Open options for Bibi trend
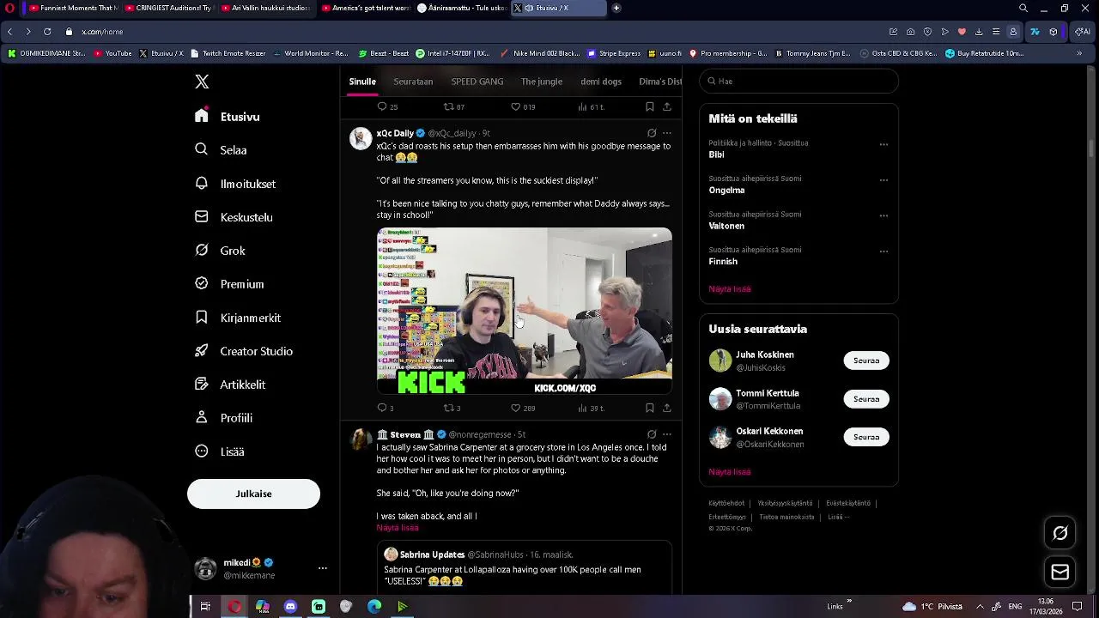The image size is (1099, 618). point(883,144)
